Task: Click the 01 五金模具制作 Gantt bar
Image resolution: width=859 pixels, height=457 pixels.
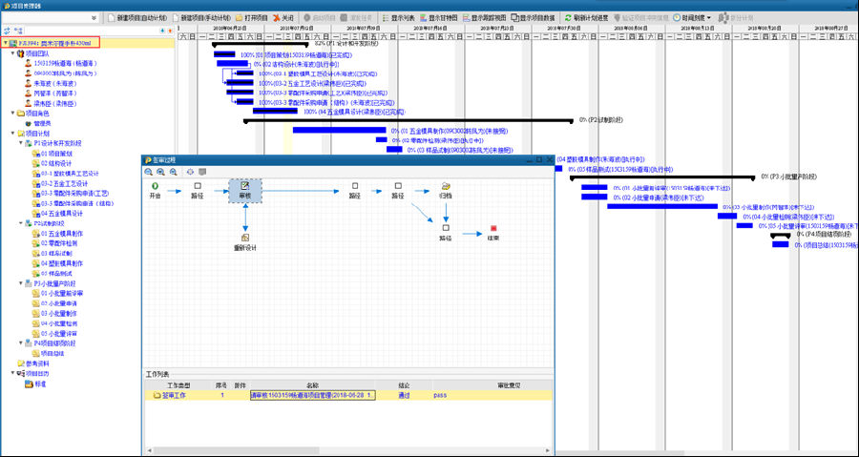Action: point(340,130)
